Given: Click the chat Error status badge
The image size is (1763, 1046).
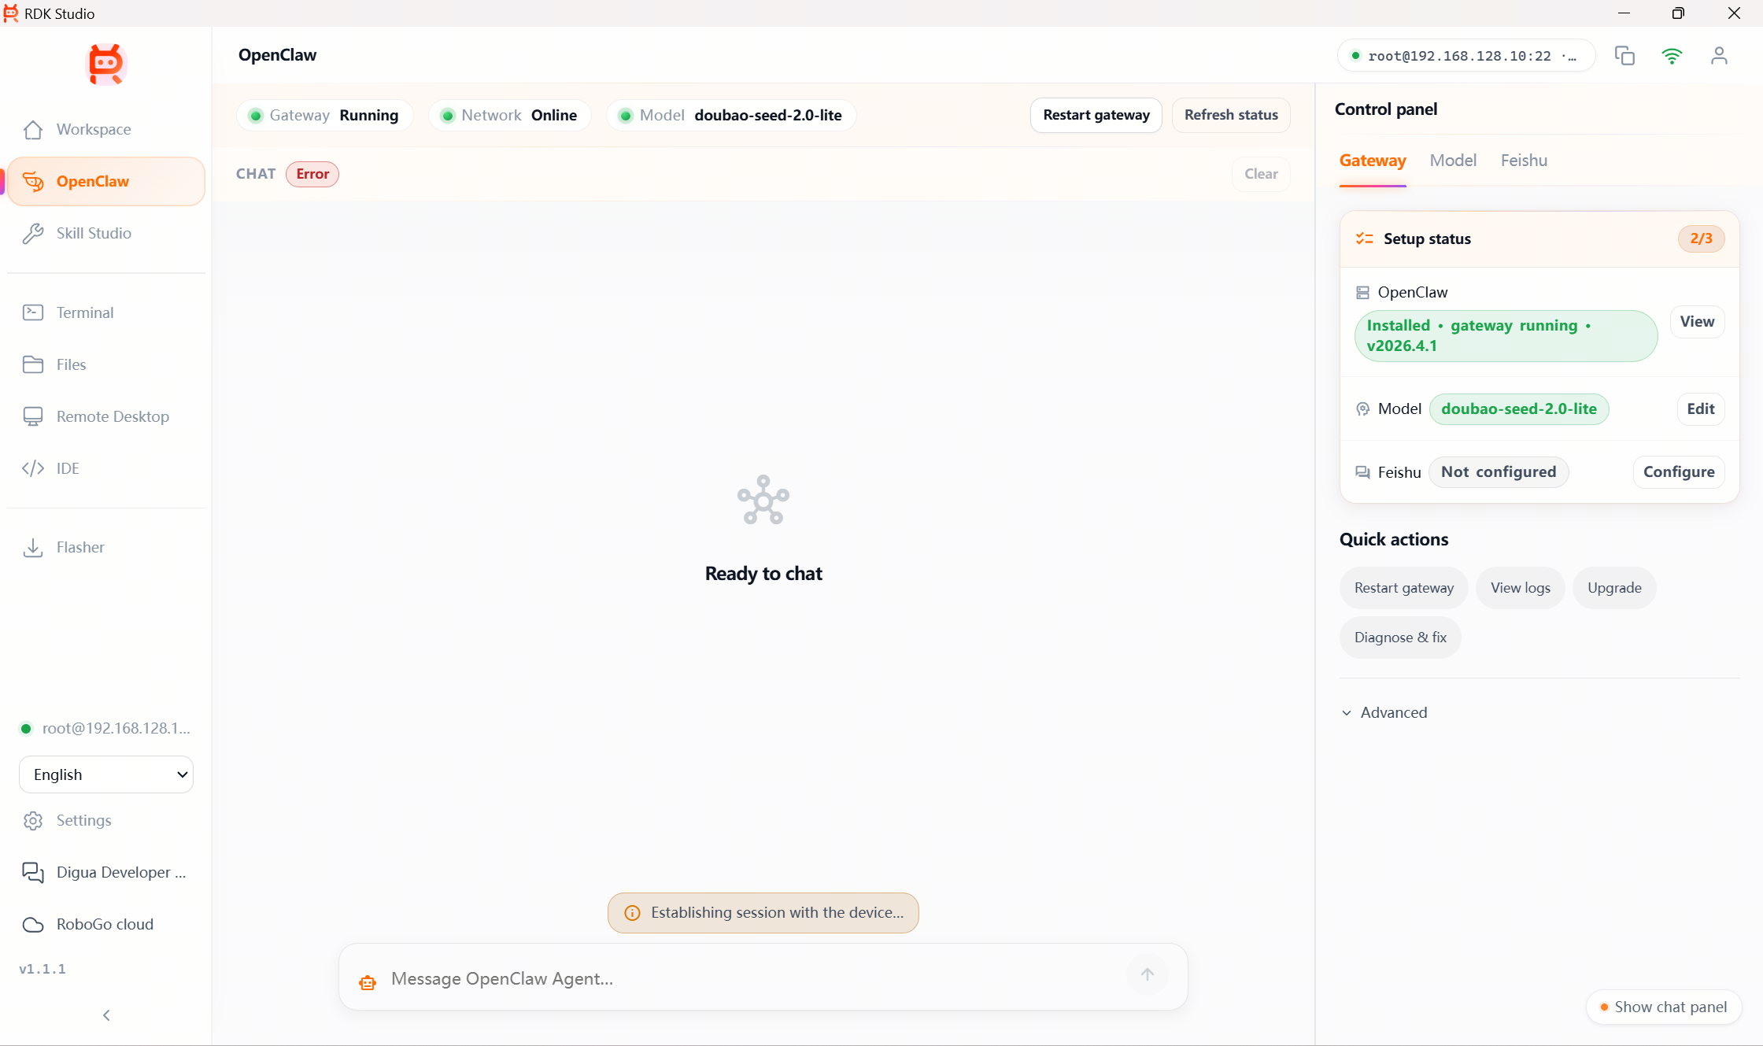Looking at the screenshot, I should [312, 174].
